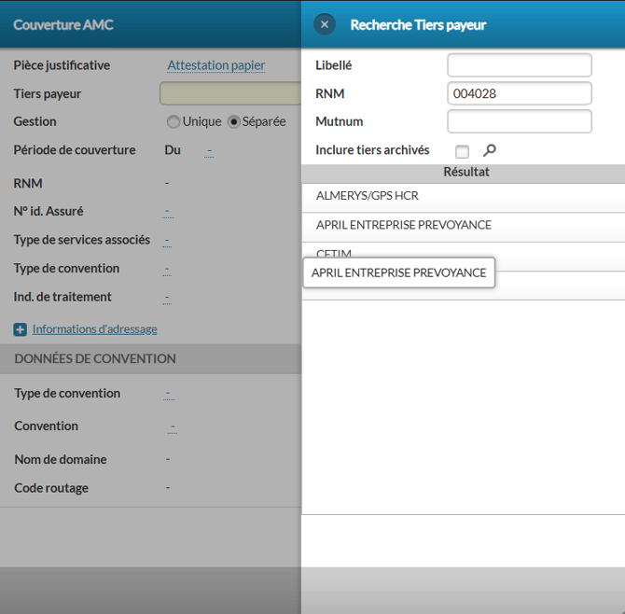625x614 pixels.
Task: Click the Mutnum input field
Action: (x=519, y=121)
